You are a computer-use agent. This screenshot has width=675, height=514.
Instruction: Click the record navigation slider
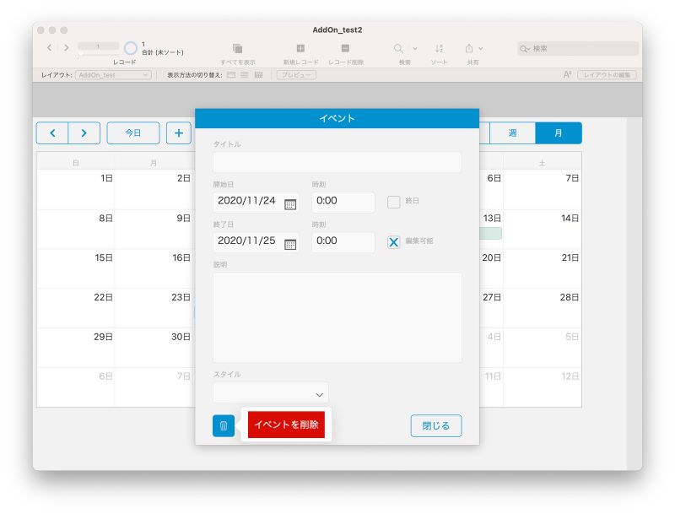pos(98,52)
